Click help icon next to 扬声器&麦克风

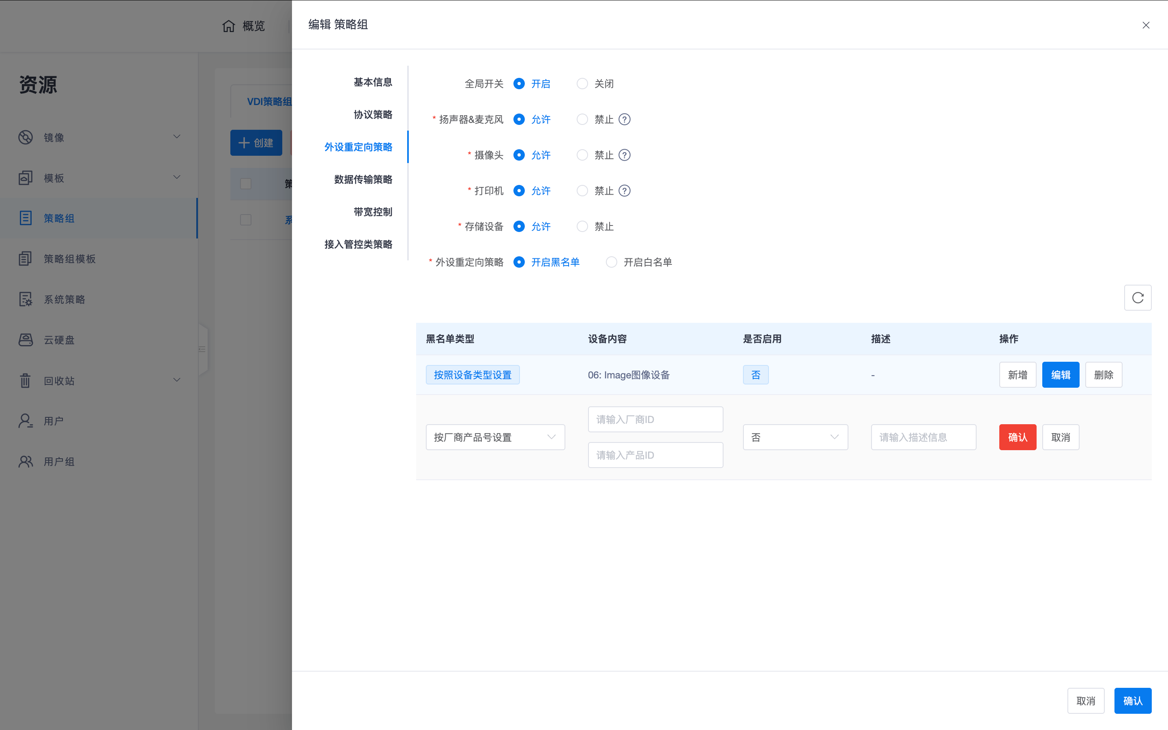click(x=624, y=119)
